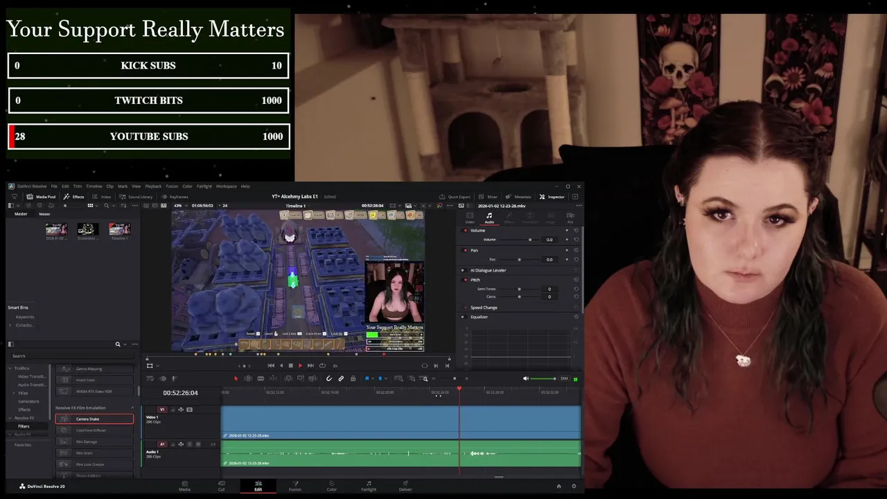Click the Quick Export button
This screenshot has width=887, height=499.
click(x=455, y=196)
